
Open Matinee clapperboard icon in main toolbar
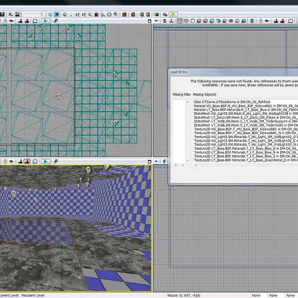click(x=17, y=14)
